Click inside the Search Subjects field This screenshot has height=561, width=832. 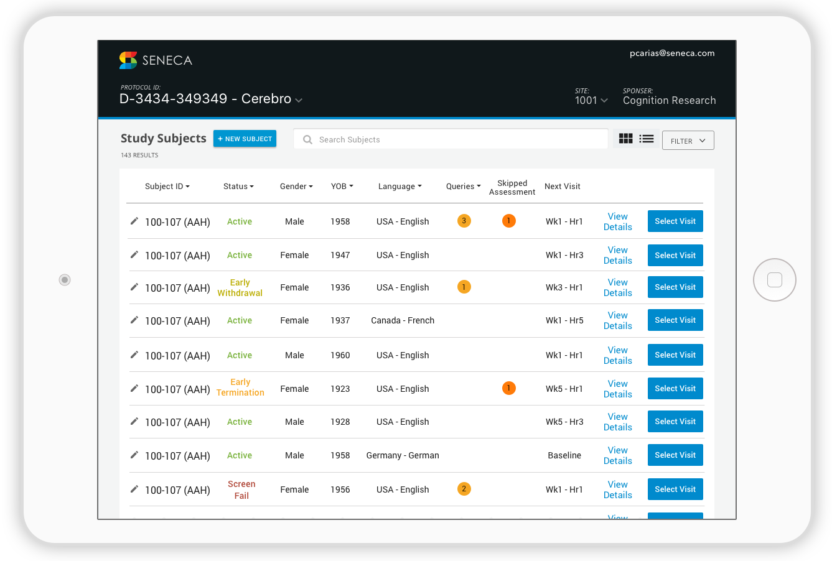[436, 139]
